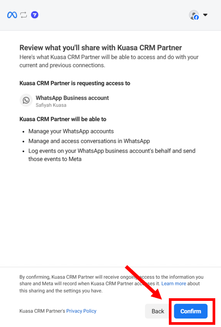This screenshot has width=221, height=327.
Task: Open the profile avatar in the header
Action: 194,15
